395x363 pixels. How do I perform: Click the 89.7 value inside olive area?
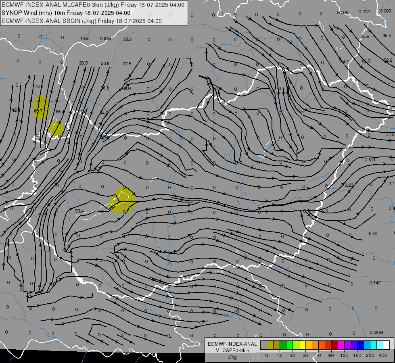click(38, 111)
